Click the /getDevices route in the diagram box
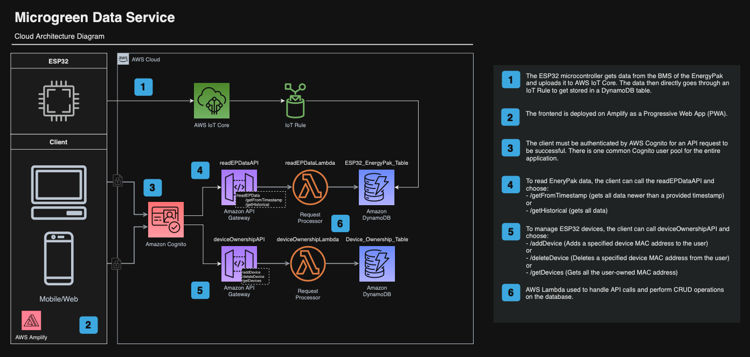The height and width of the screenshot is (357, 750). tap(252, 281)
